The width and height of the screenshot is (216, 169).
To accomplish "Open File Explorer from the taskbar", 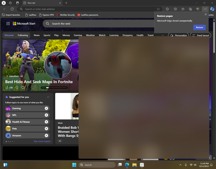I will click(134, 165).
